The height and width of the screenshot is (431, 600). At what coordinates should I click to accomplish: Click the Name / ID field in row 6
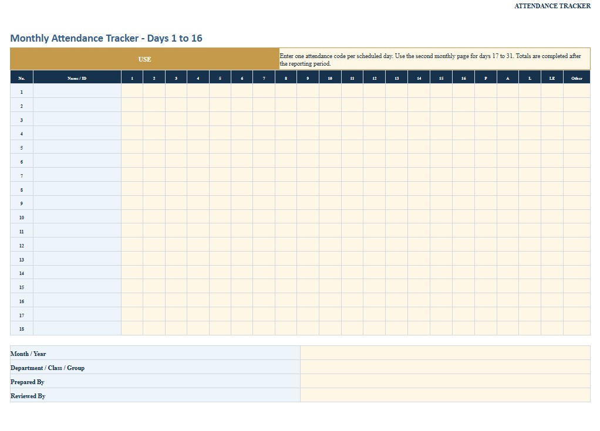pos(77,161)
